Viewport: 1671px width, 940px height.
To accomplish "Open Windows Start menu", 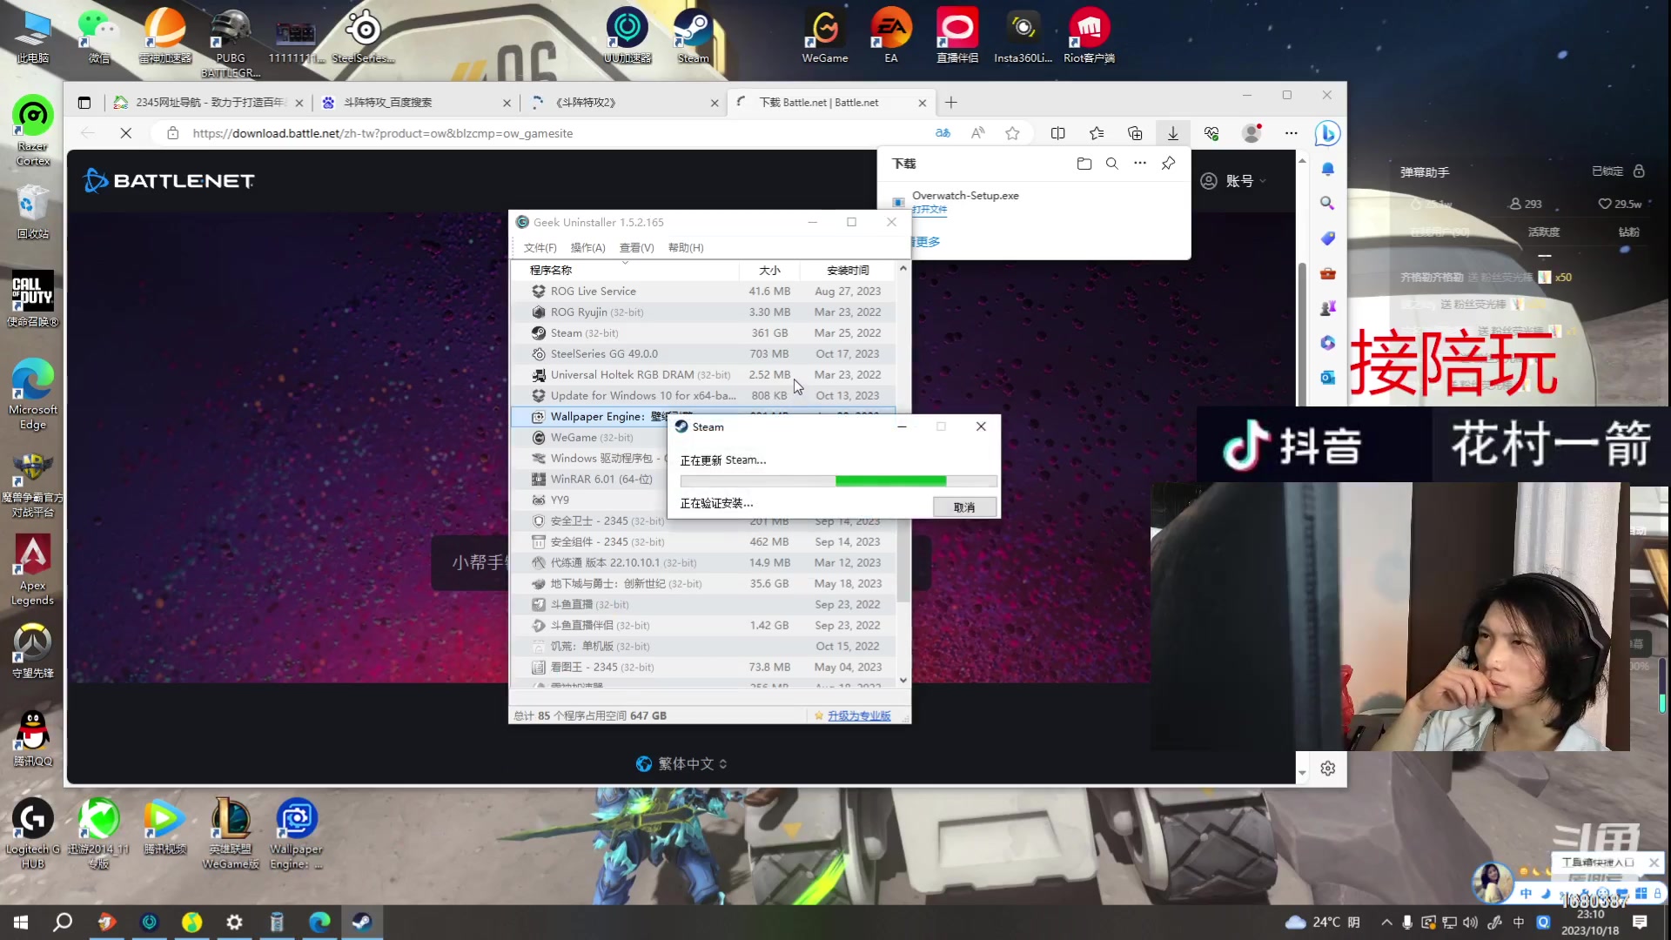I will pyautogui.click(x=21, y=923).
